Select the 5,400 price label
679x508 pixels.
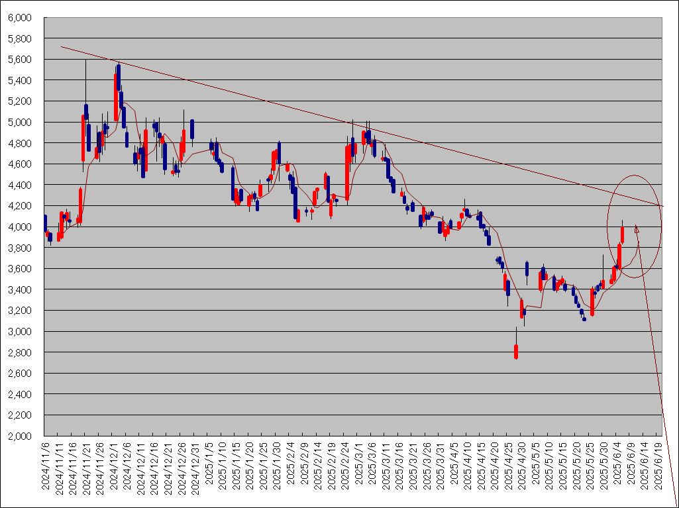20,81
